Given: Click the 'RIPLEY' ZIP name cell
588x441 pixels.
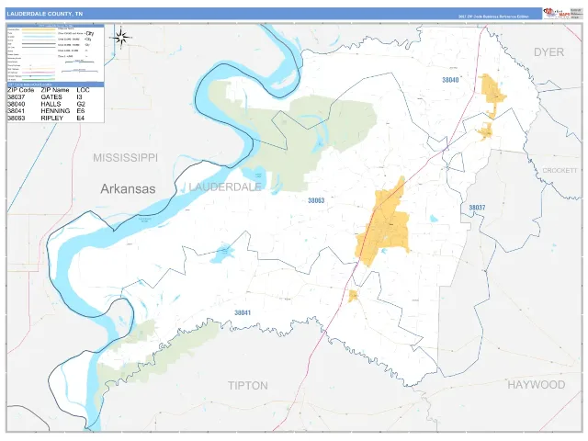Looking at the screenshot, I should 51,119.
